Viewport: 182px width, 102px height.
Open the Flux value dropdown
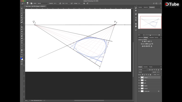click(x=69, y=3)
